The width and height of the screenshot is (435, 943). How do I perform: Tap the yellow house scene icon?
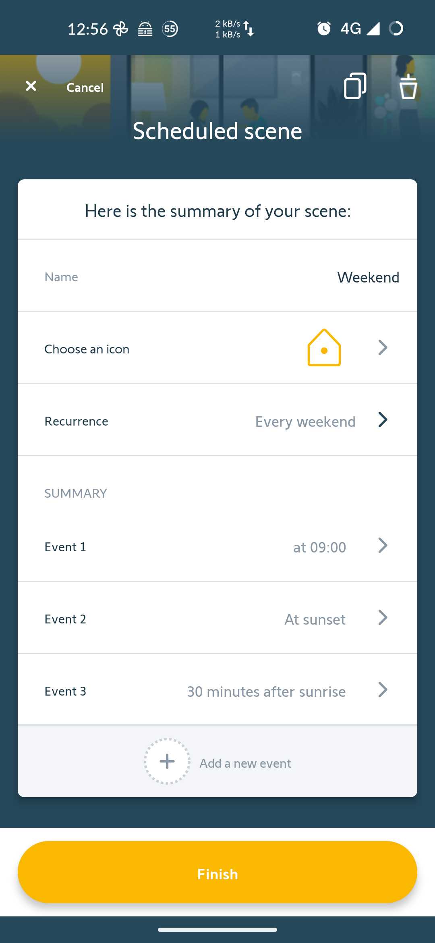[x=324, y=348]
